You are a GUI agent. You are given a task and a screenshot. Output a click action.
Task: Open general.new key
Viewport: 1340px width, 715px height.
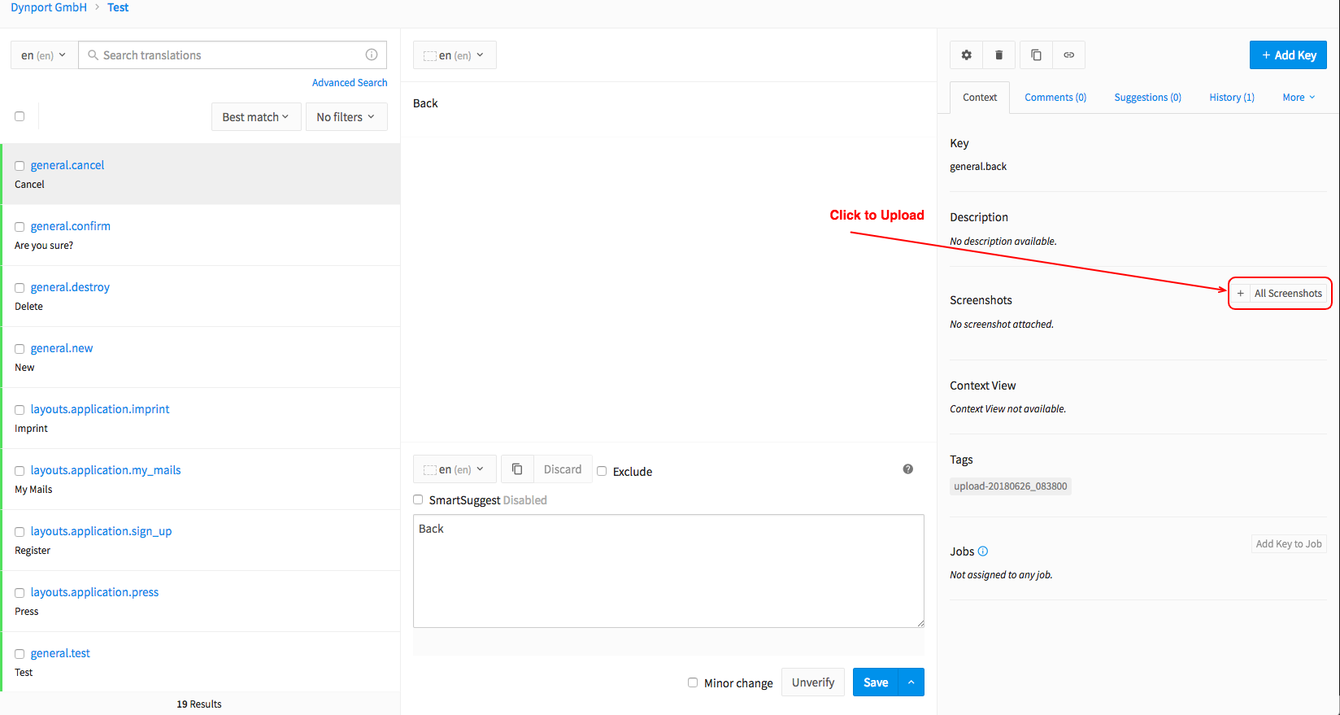click(x=62, y=348)
